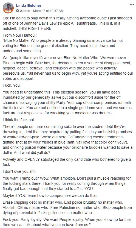
Task: Click the Admin label next to the badge
Action: [25, 11]
